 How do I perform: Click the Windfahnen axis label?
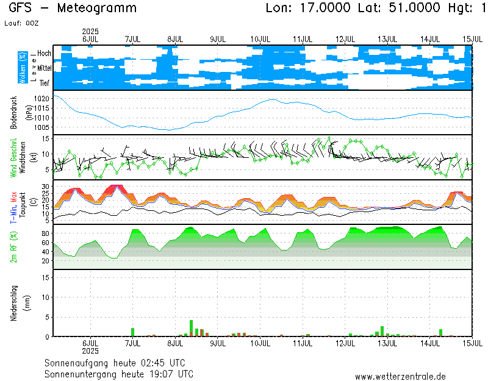(x=23, y=158)
